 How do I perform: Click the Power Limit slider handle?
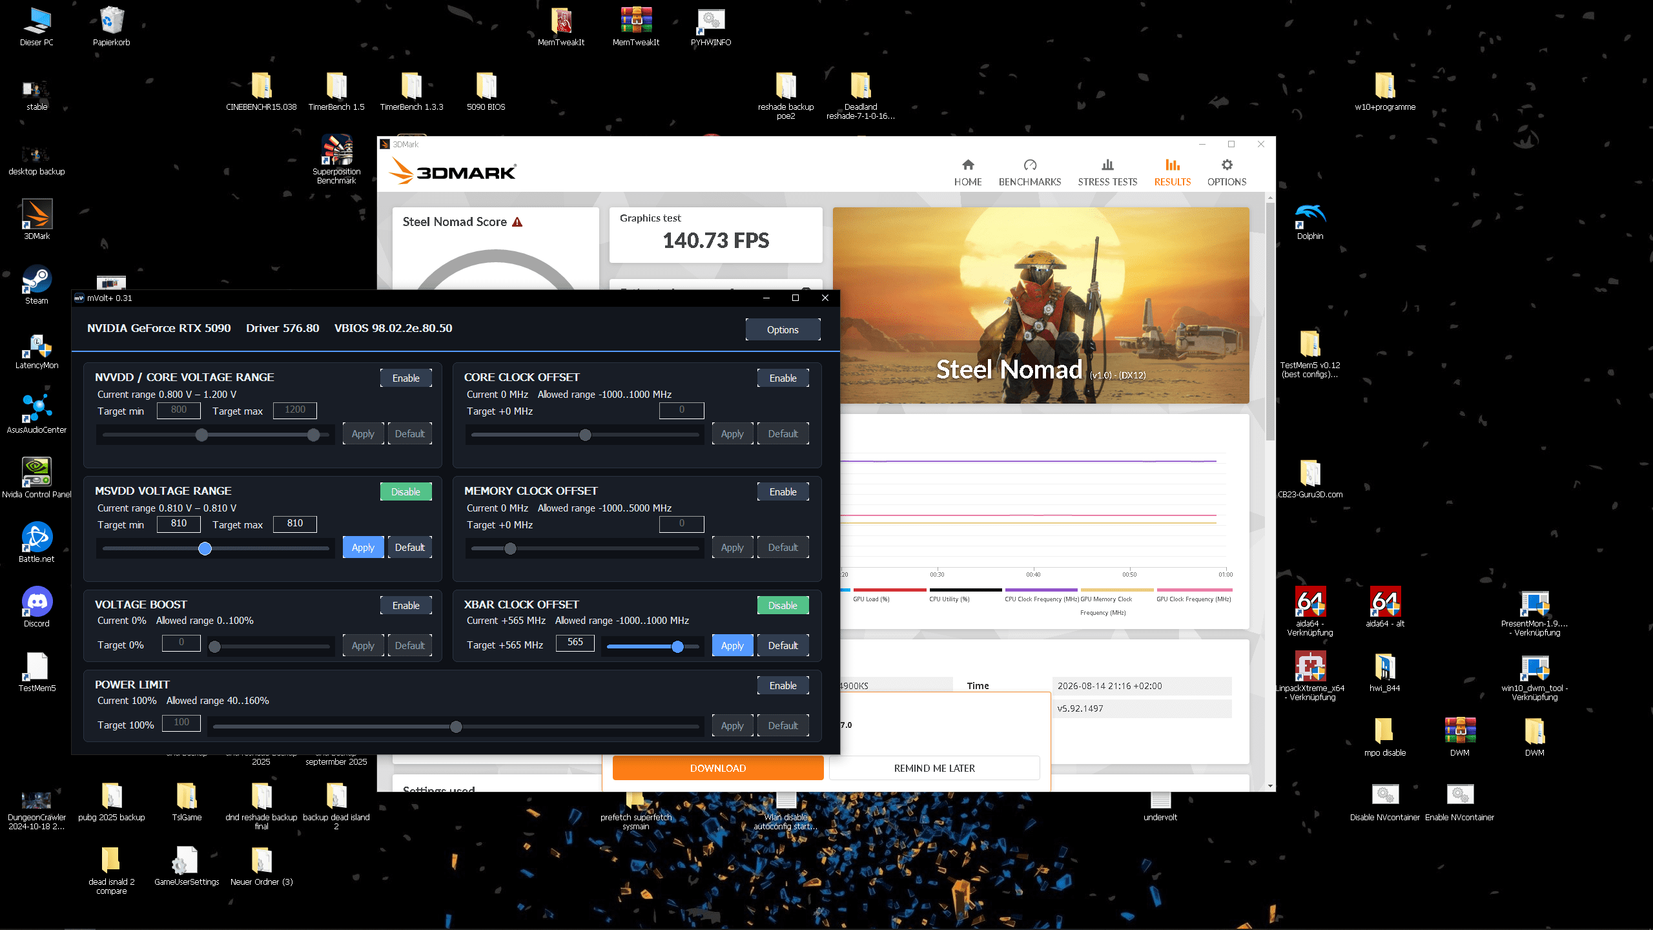(x=456, y=727)
